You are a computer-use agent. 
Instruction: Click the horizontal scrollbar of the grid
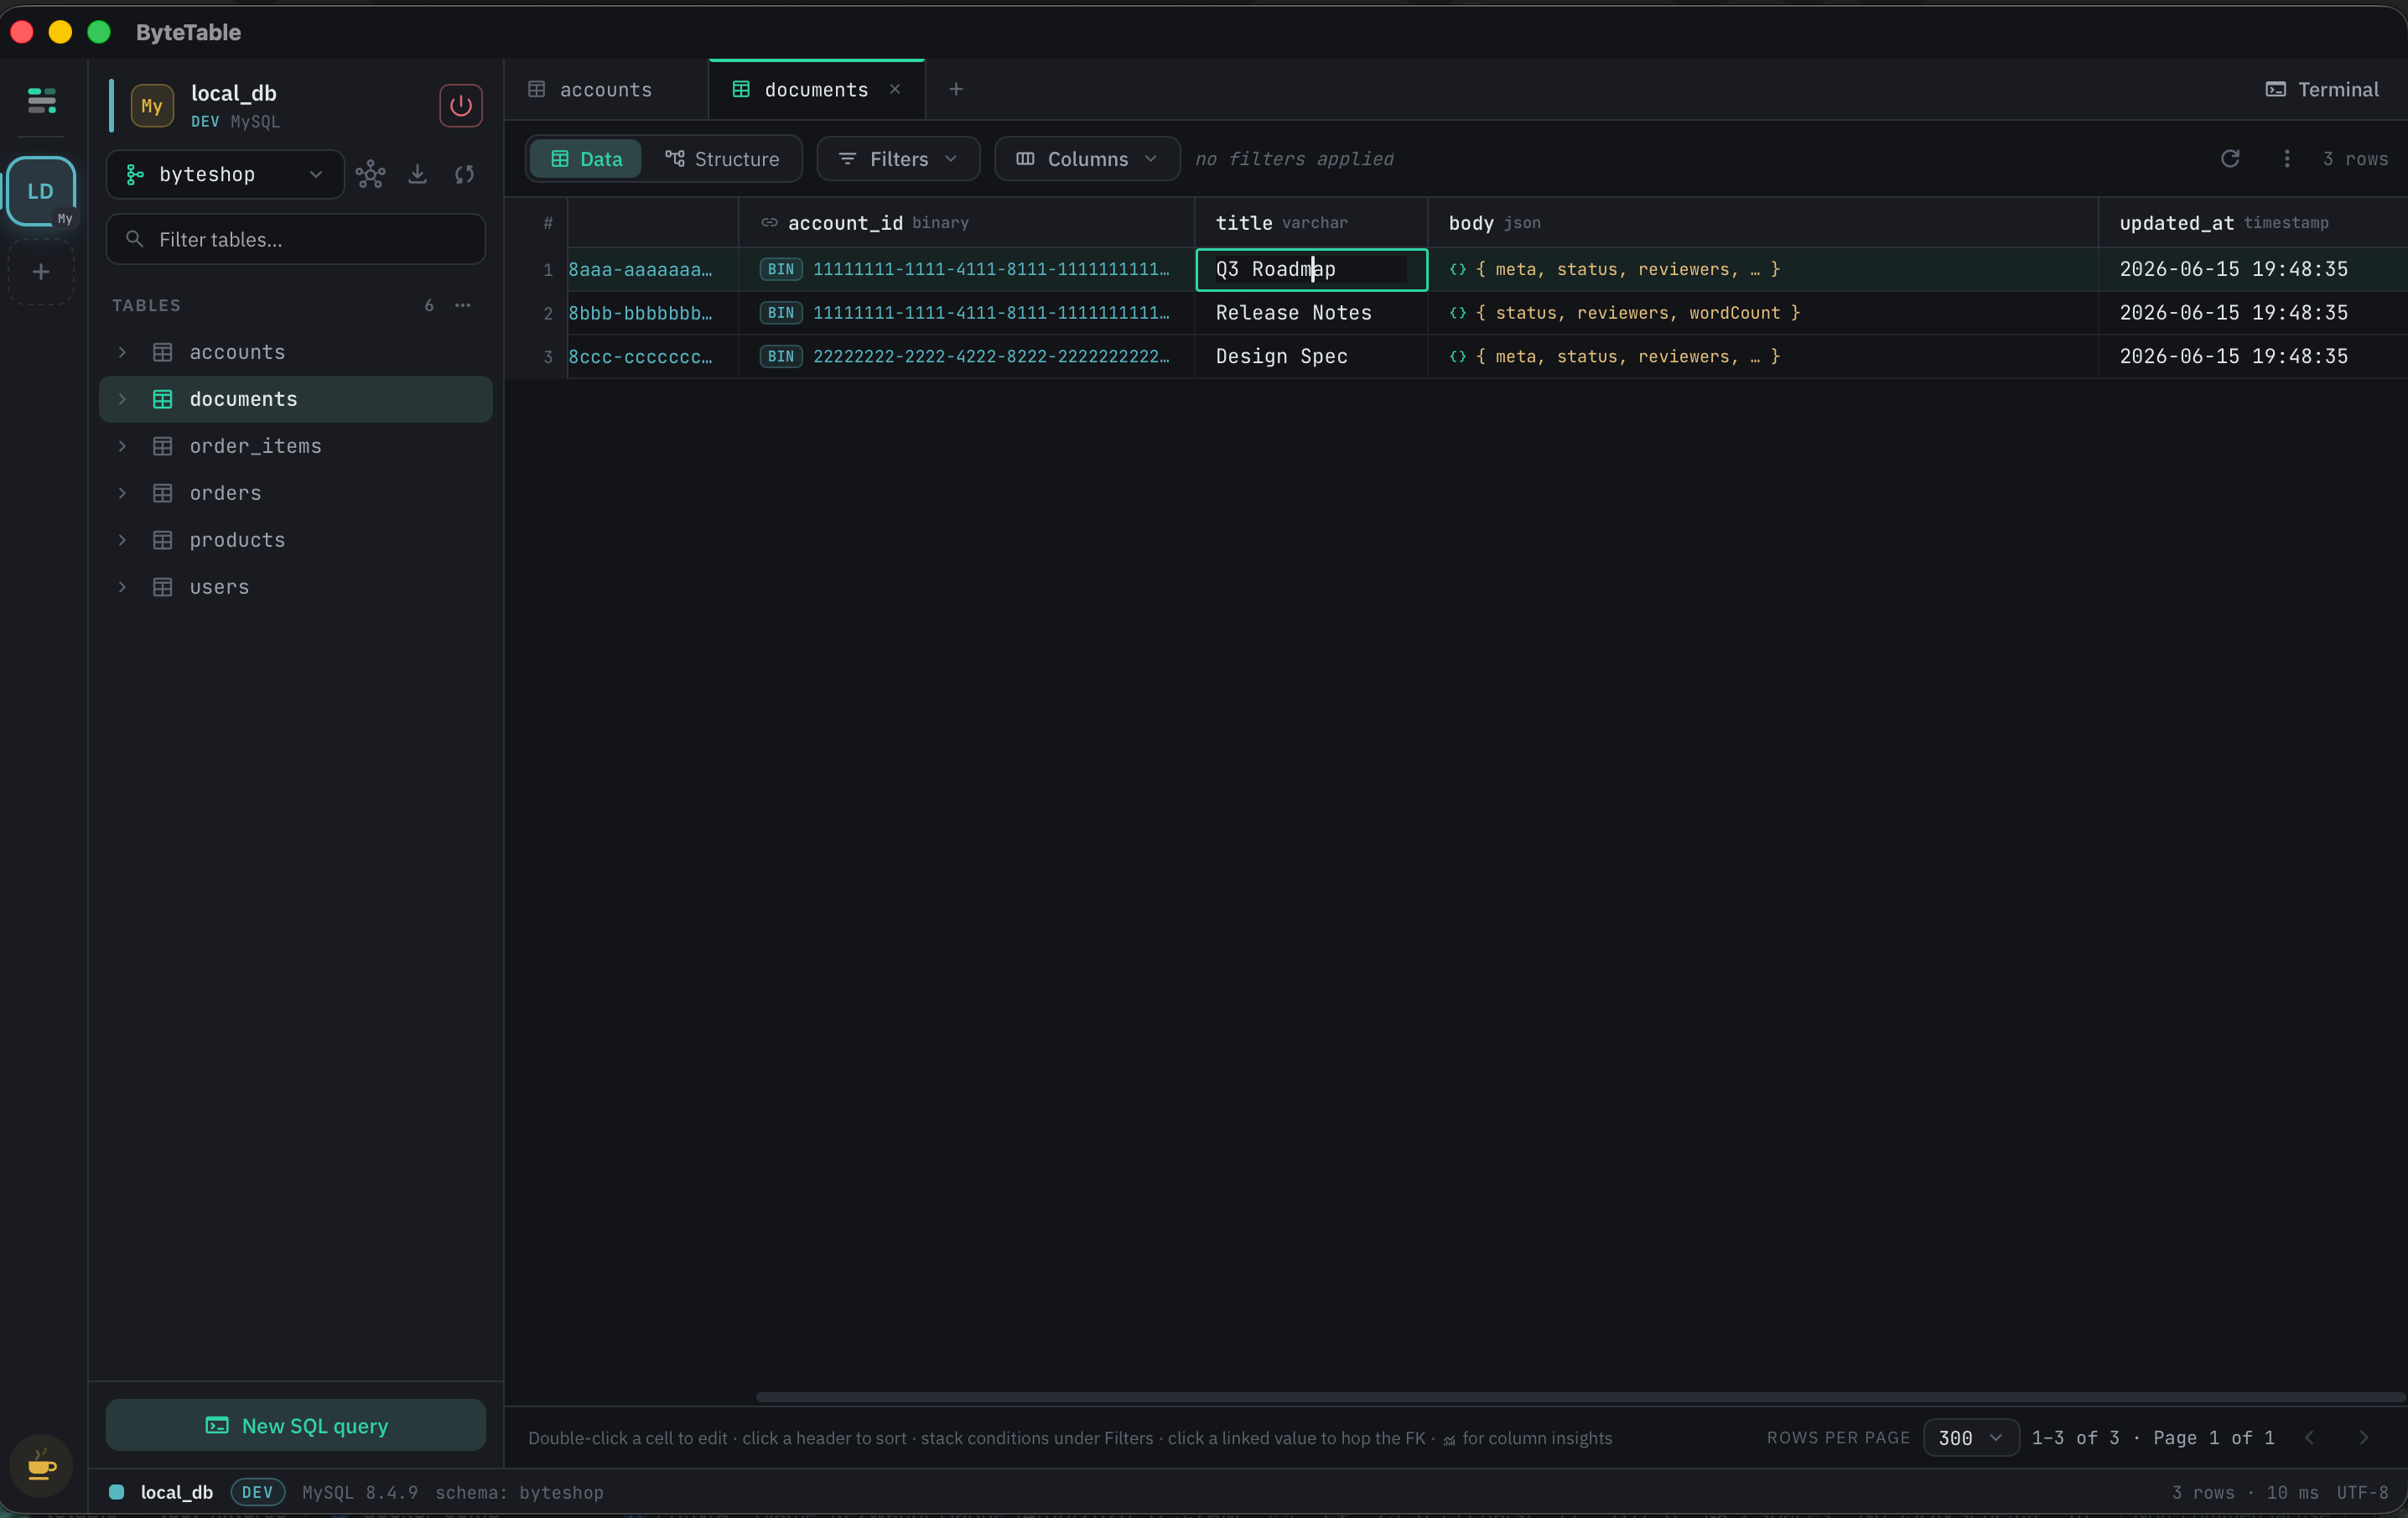[1580, 1397]
